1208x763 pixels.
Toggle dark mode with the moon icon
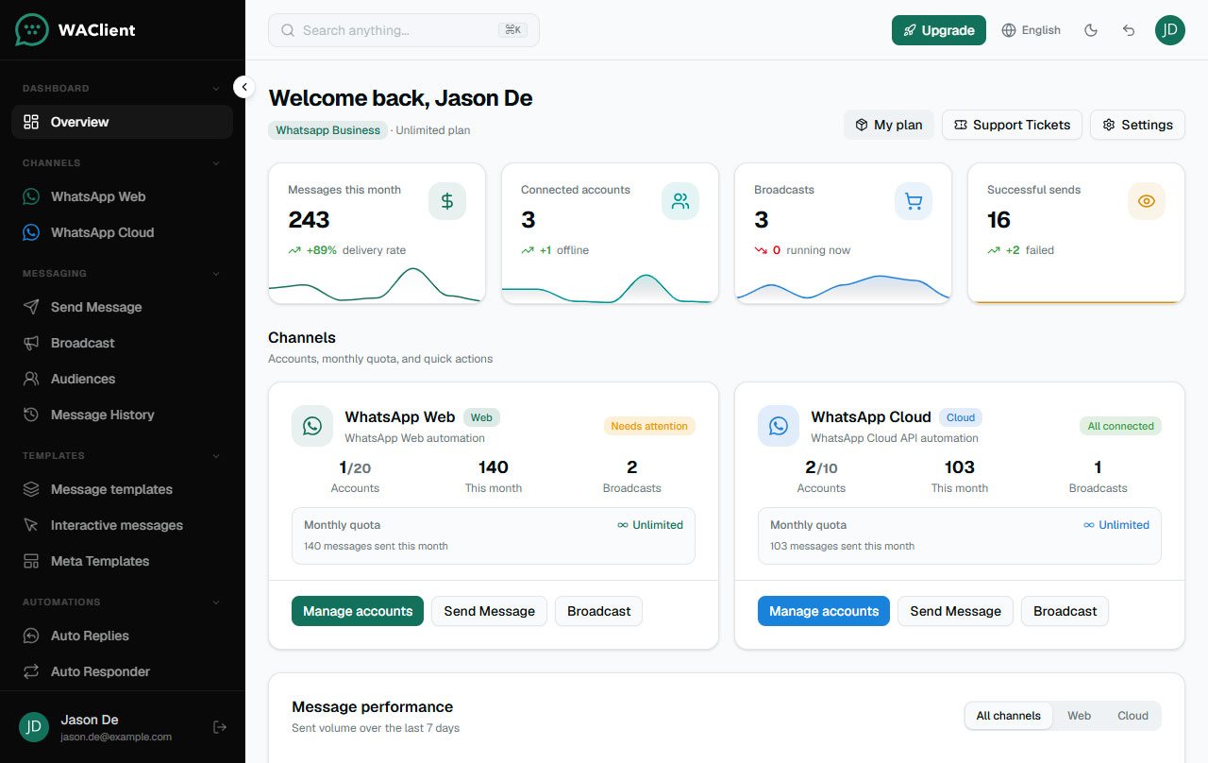click(x=1091, y=30)
